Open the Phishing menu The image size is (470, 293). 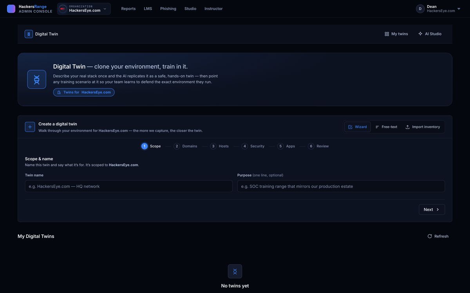coord(168,9)
